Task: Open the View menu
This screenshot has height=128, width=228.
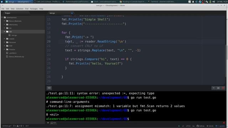Action: (x=12, y=9)
